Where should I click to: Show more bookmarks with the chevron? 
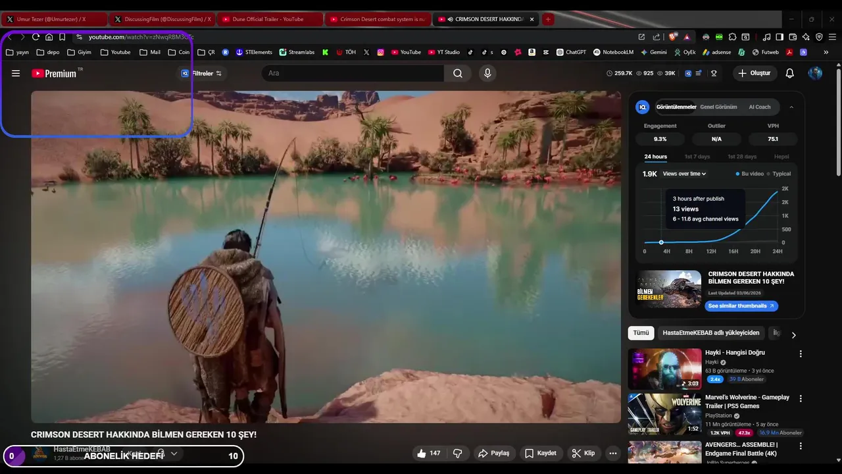click(x=826, y=52)
